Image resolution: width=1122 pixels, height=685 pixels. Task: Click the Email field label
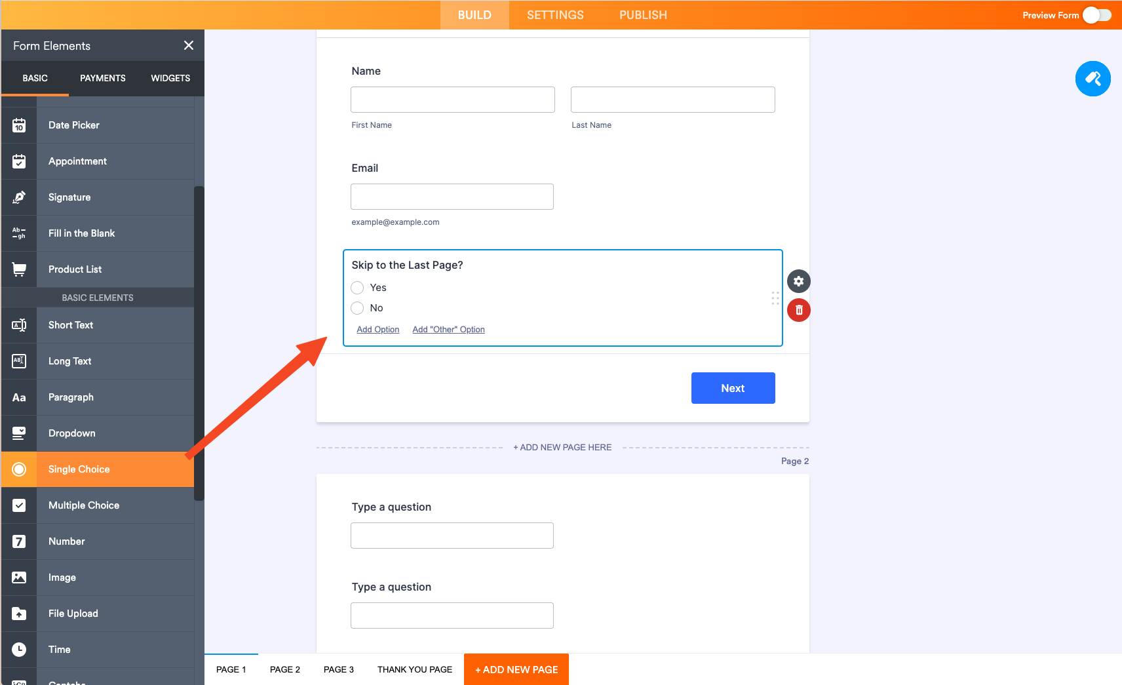[x=364, y=168]
